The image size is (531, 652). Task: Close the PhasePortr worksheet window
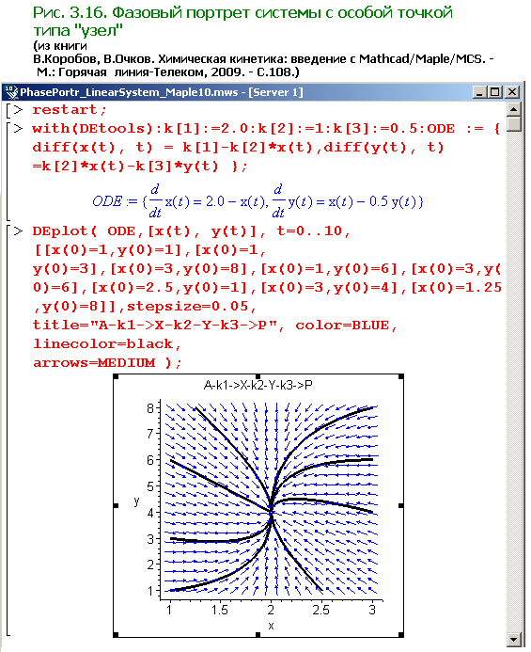point(512,92)
